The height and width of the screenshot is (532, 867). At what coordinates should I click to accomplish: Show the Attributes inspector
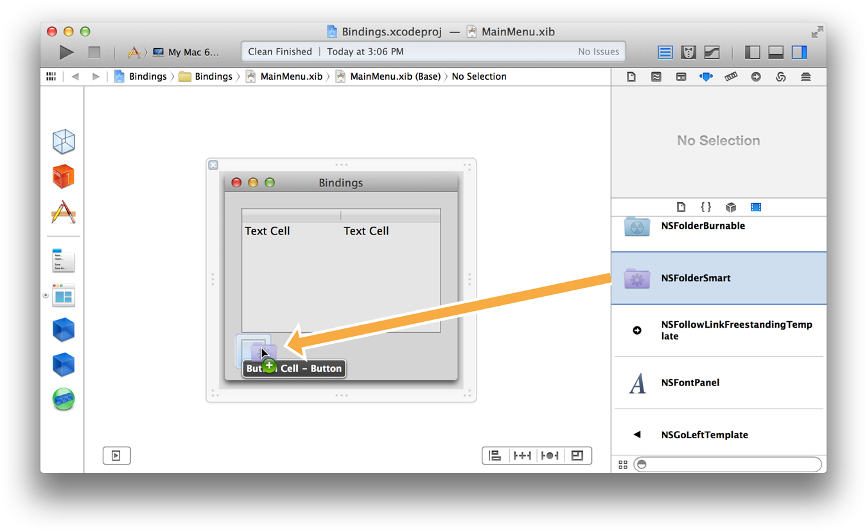[706, 76]
